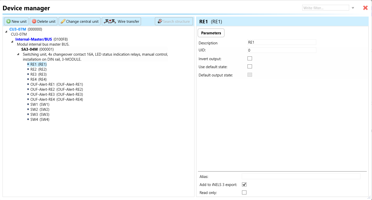Open the Parameters tab
Image resolution: width=372 pixels, height=200 pixels.
[211, 33]
